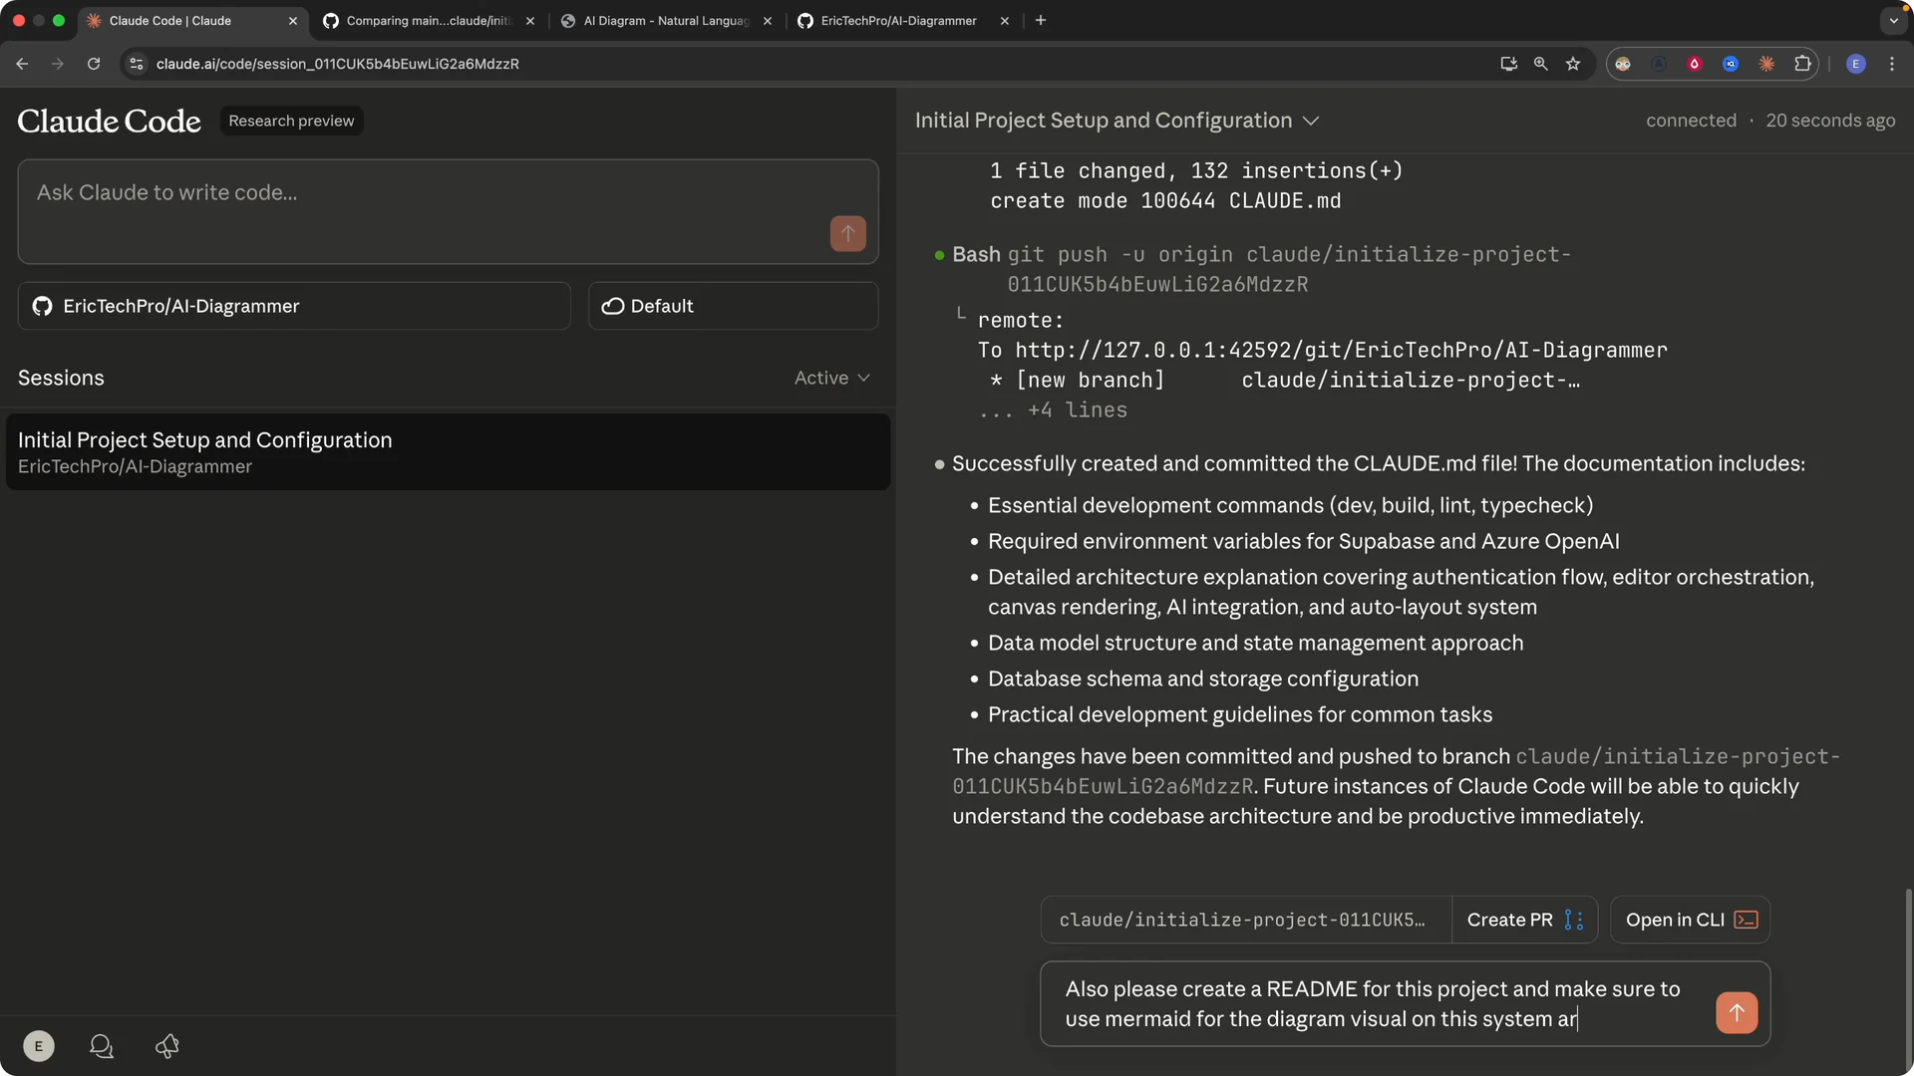Viewport: 1914px width, 1076px height.
Task: Open the Chrome three-dot menu
Action: click(x=1892, y=64)
